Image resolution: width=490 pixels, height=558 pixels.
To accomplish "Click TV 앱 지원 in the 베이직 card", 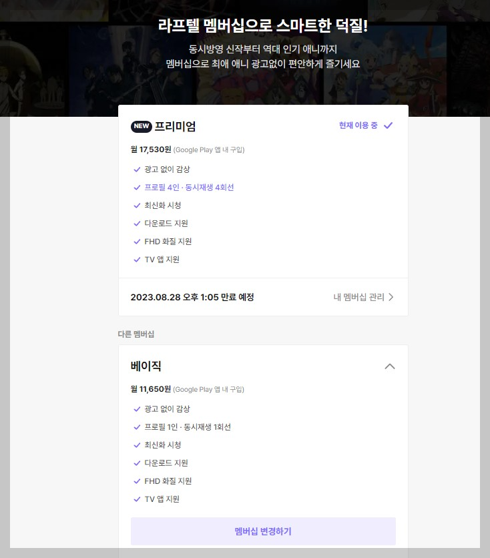I will 162,499.
